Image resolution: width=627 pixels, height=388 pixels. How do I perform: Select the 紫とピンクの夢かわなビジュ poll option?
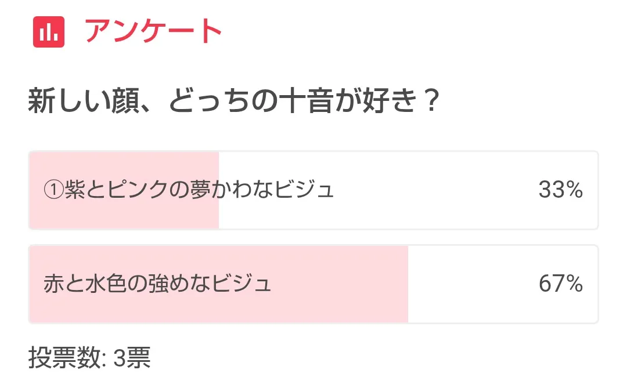click(x=189, y=190)
